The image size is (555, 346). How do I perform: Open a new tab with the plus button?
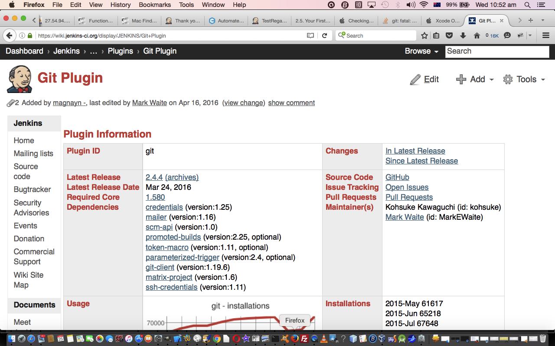pyautogui.click(x=530, y=20)
